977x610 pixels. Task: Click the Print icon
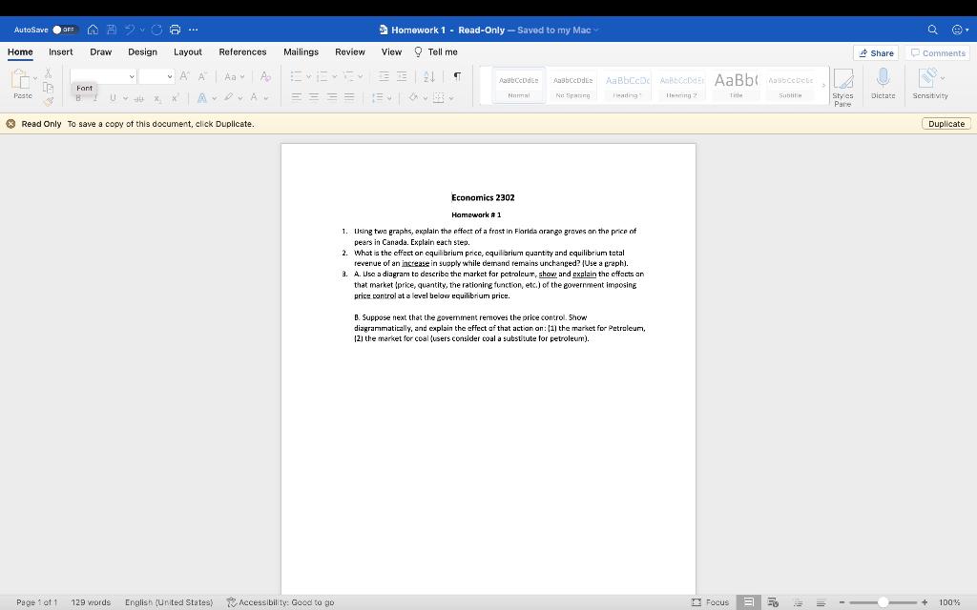tap(176, 30)
